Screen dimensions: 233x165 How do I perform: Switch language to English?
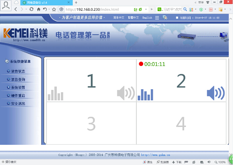[147, 18]
